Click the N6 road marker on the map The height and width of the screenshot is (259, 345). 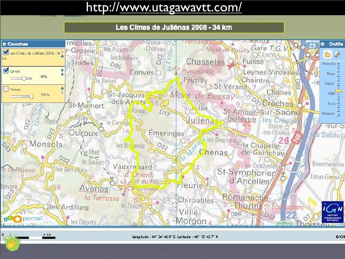point(297,138)
